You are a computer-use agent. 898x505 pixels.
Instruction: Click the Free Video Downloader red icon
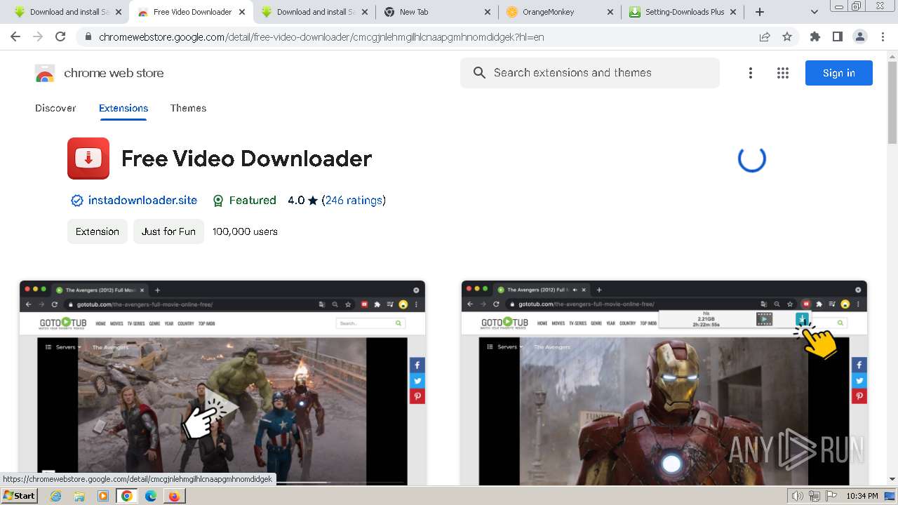pyautogui.click(x=88, y=159)
